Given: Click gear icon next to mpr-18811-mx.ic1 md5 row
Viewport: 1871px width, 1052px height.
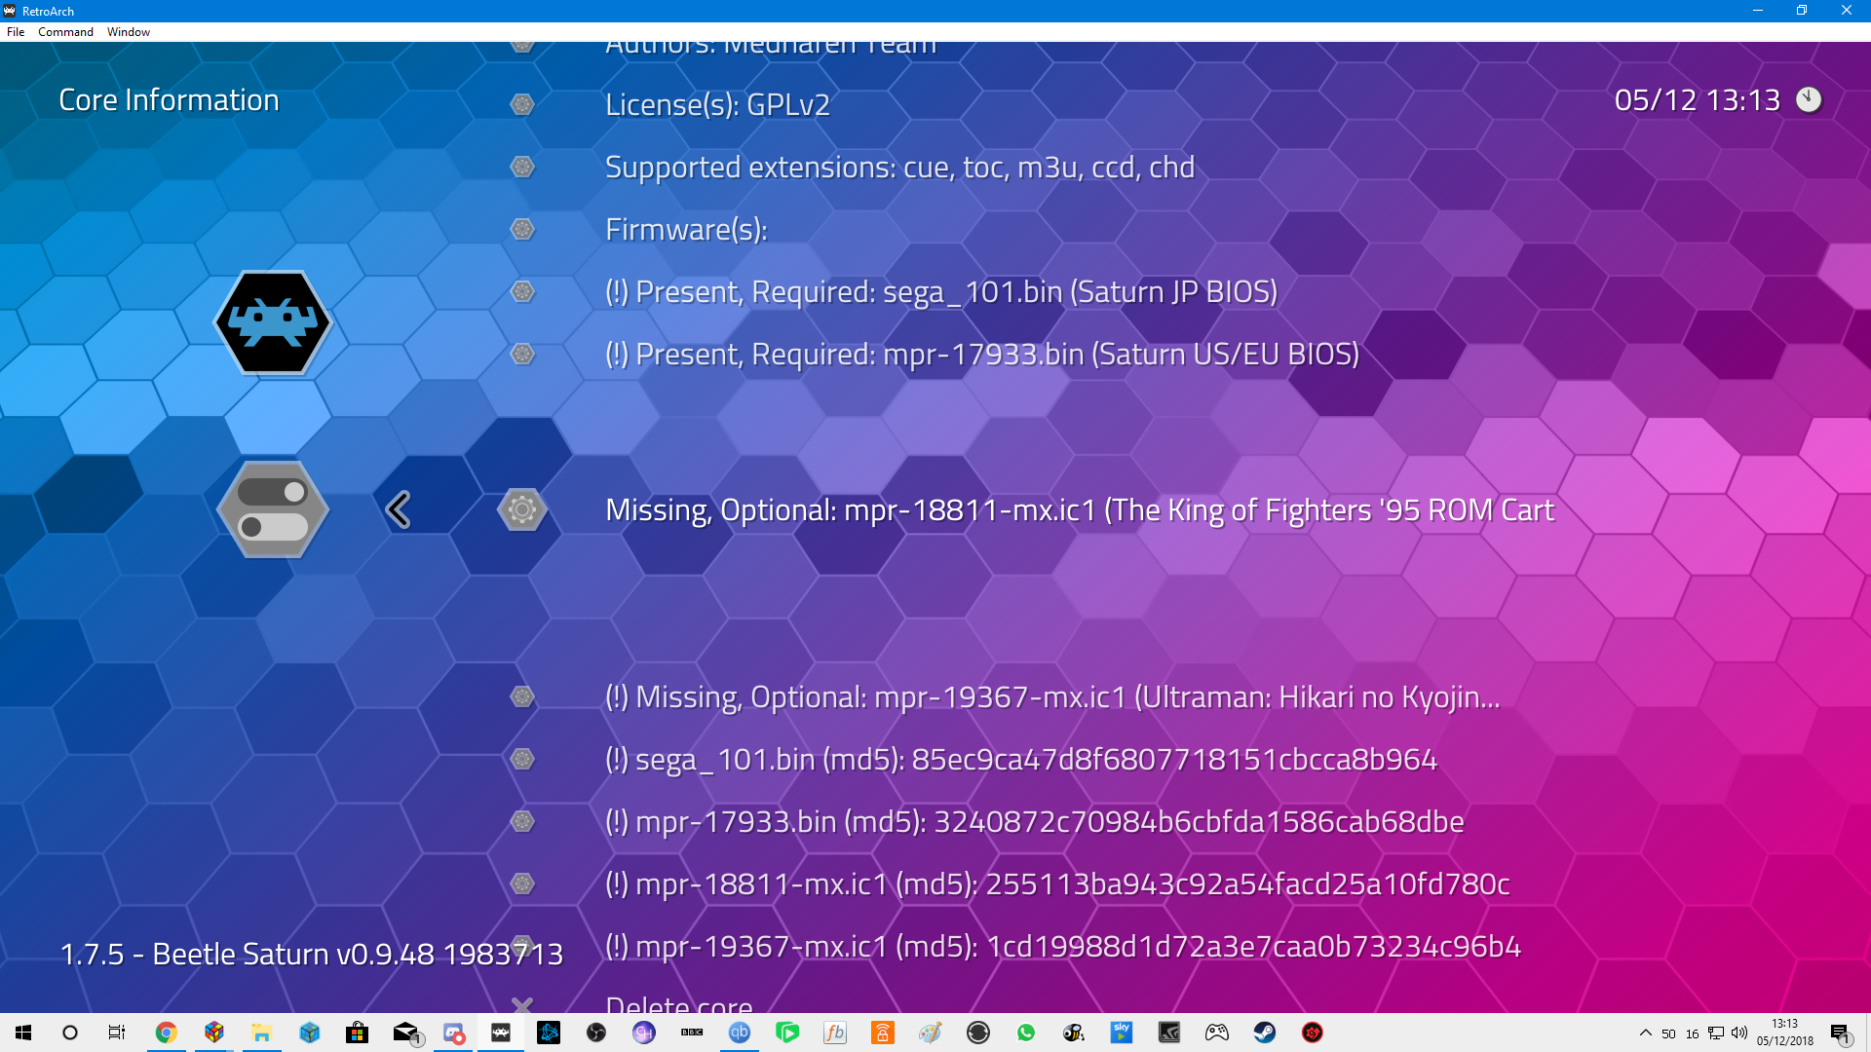Looking at the screenshot, I should [x=522, y=883].
